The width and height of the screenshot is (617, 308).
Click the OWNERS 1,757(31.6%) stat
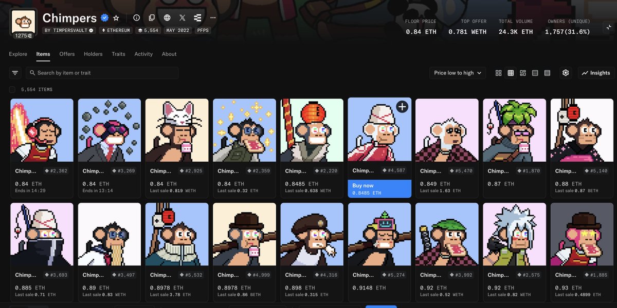567,27
